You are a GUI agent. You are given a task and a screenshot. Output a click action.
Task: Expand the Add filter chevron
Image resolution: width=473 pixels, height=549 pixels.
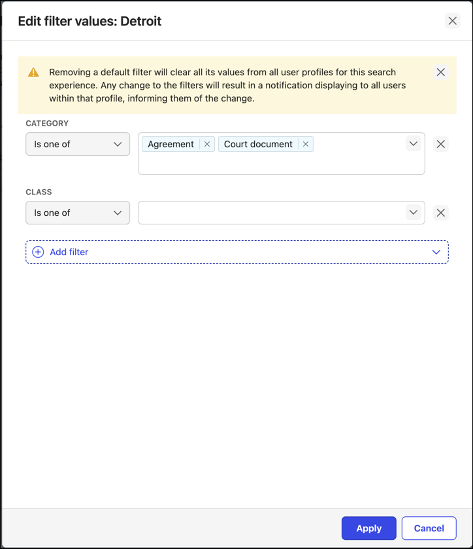436,252
